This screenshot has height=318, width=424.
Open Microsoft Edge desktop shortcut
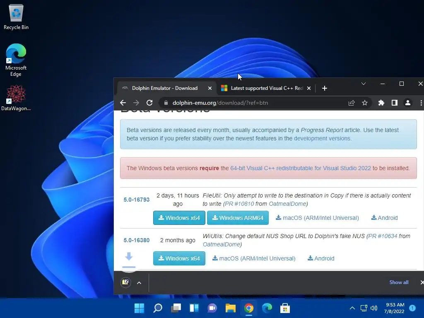(x=16, y=60)
